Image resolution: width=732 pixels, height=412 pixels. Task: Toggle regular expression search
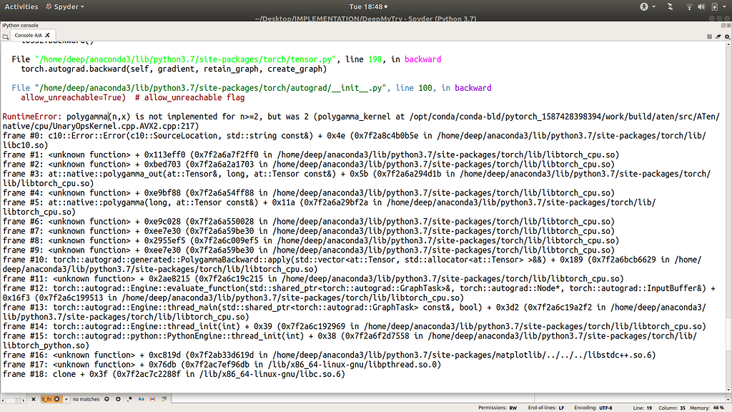point(131,398)
